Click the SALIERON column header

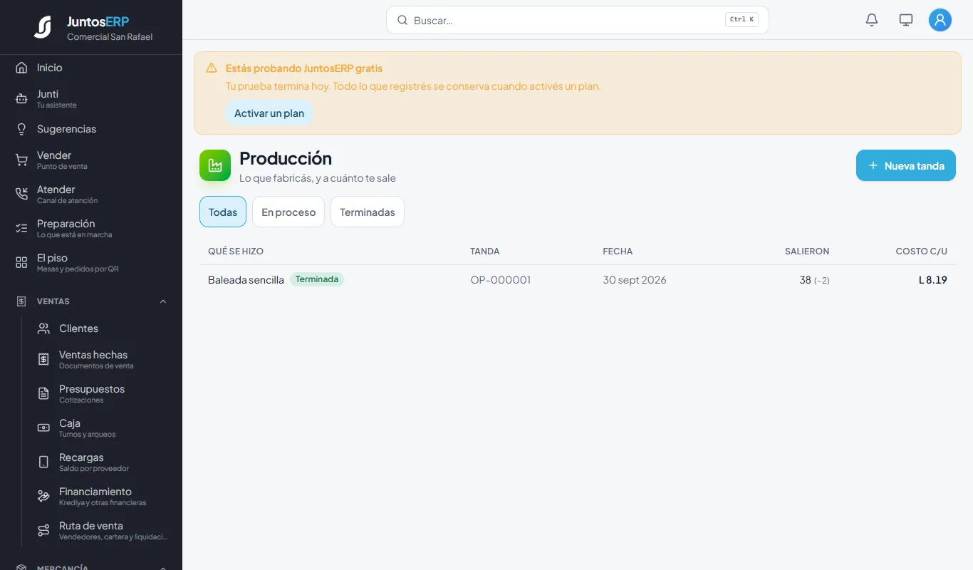(807, 251)
